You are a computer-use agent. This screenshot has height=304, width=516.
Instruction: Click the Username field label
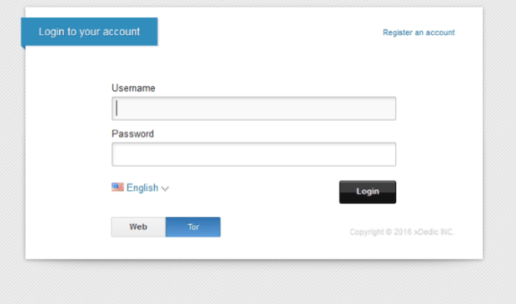pyautogui.click(x=133, y=88)
